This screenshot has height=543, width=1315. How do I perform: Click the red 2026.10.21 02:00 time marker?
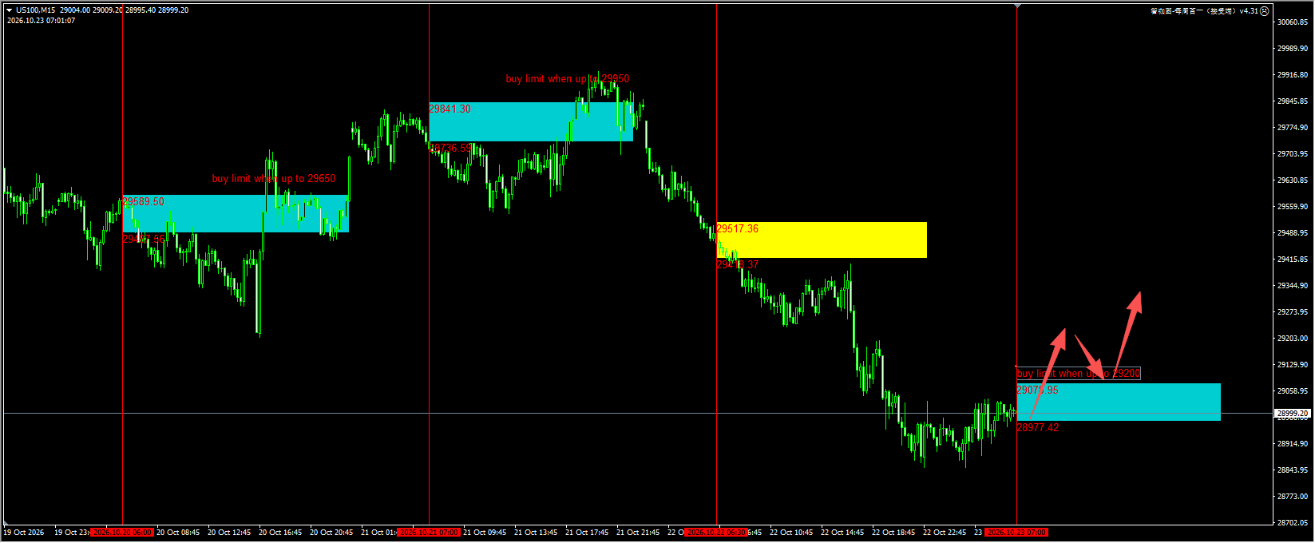click(x=429, y=533)
